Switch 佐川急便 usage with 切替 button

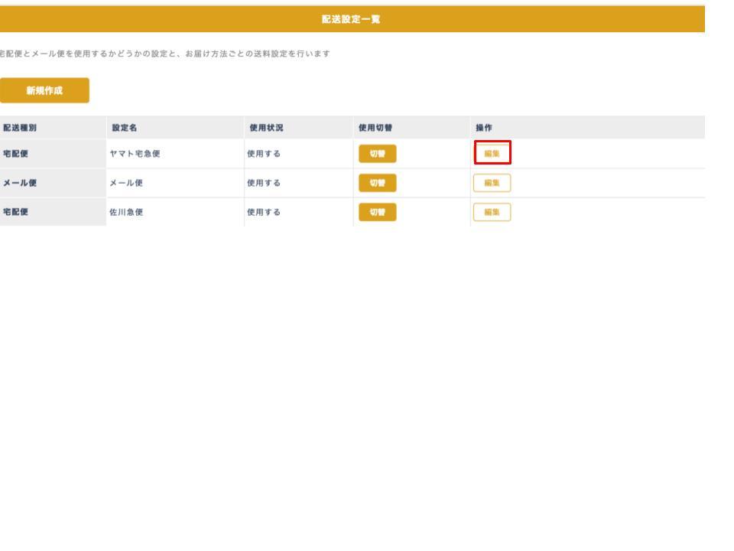[x=378, y=212]
